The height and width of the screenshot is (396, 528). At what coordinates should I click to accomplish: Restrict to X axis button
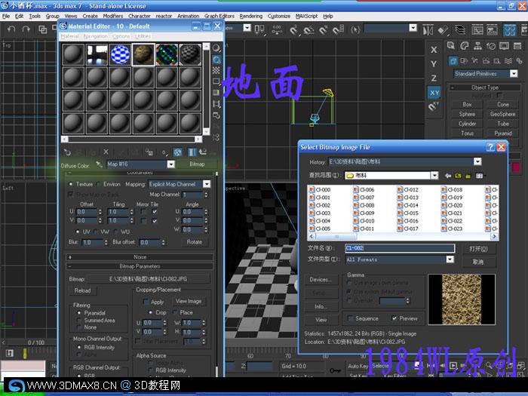click(x=434, y=50)
